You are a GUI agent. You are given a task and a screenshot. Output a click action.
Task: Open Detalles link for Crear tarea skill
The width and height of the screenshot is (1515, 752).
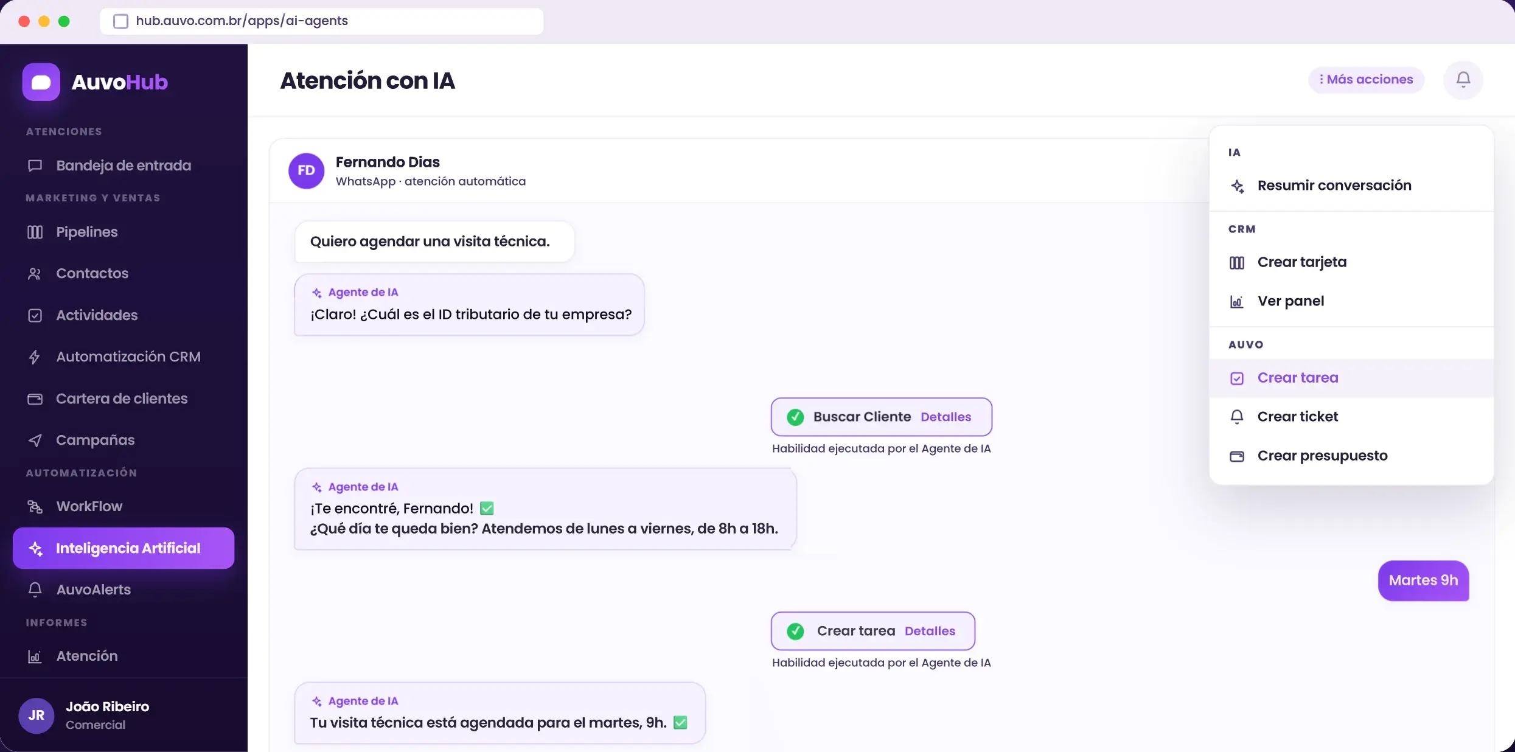(930, 631)
